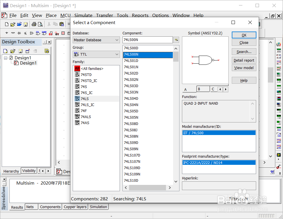Click the Indicator component toolbar icon
Screen dimensions: 283x219
(63, 33)
